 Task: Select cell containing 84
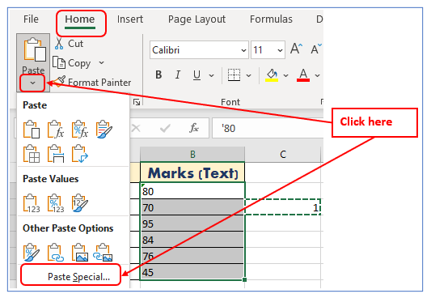pyautogui.click(x=192, y=240)
